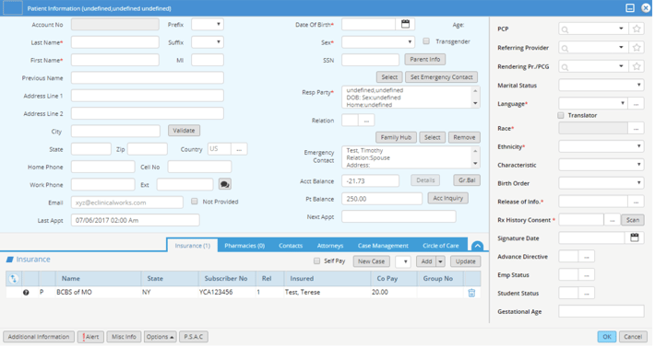The image size is (655, 347).
Task: Open Date Of Birth calendar picker
Action: click(x=405, y=24)
